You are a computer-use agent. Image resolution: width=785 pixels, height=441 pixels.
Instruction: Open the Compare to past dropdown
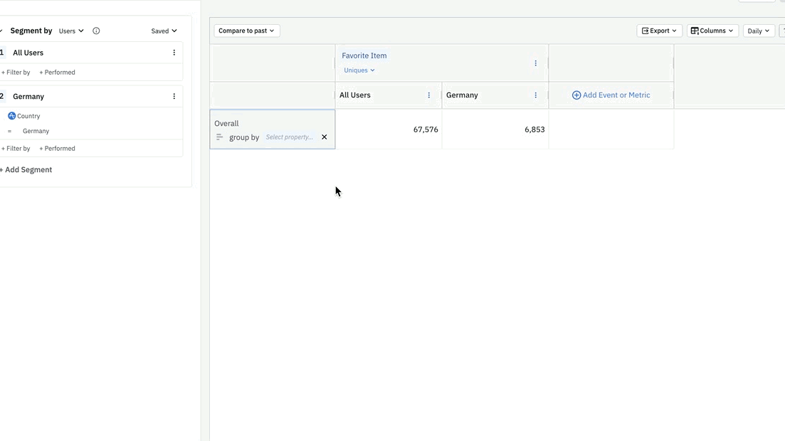point(246,31)
